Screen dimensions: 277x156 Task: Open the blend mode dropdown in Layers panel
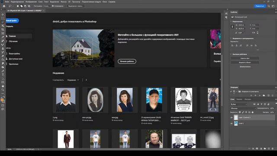coord(243,108)
